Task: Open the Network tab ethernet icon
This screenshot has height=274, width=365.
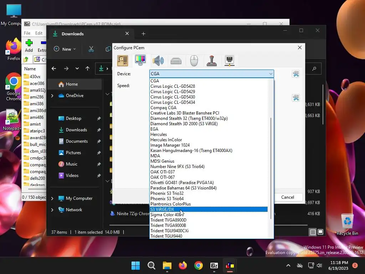Action: pos(229,61)
